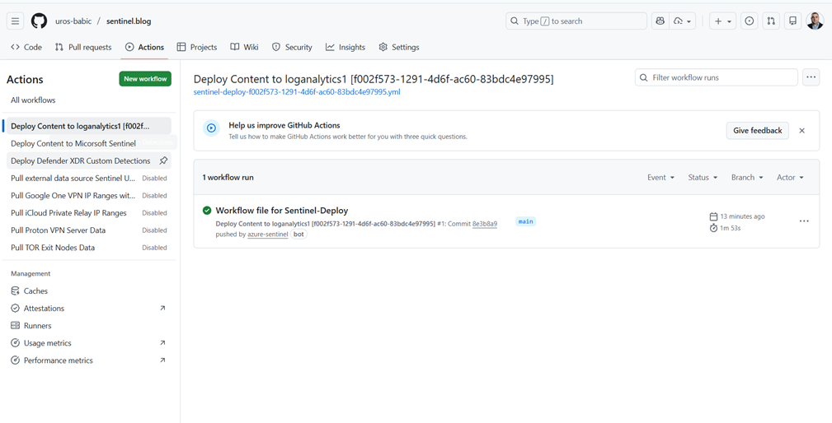Unpin the Deploy Defender XDR workflow

[x=163, y=161]
